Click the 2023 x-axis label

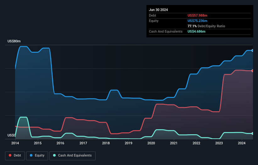(219, 143)
